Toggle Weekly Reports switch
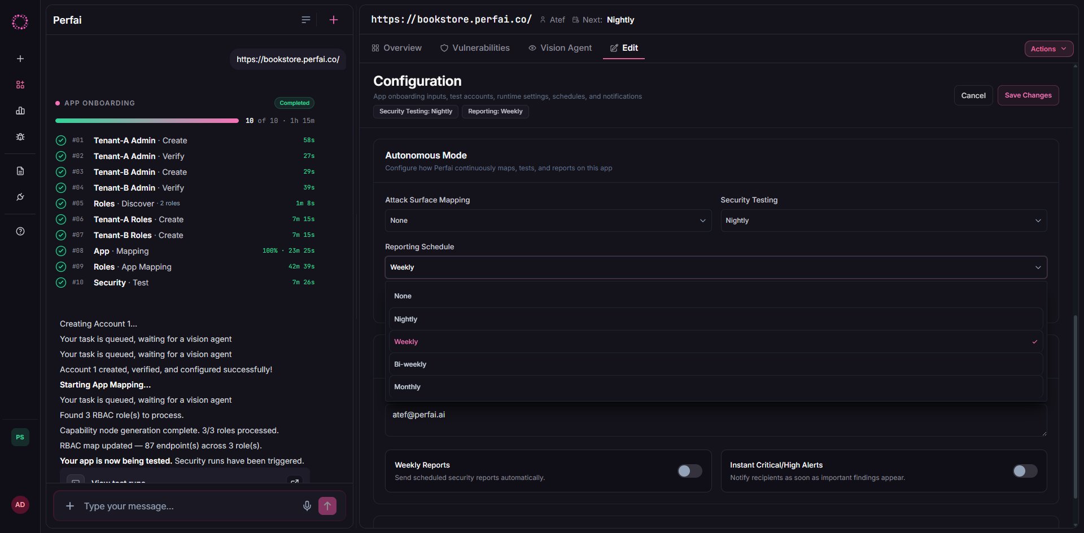 690,471
